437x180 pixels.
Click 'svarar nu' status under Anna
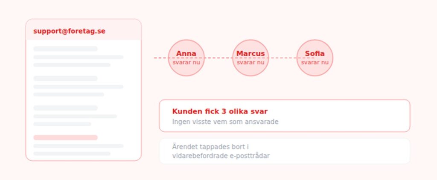click(186, 62)
